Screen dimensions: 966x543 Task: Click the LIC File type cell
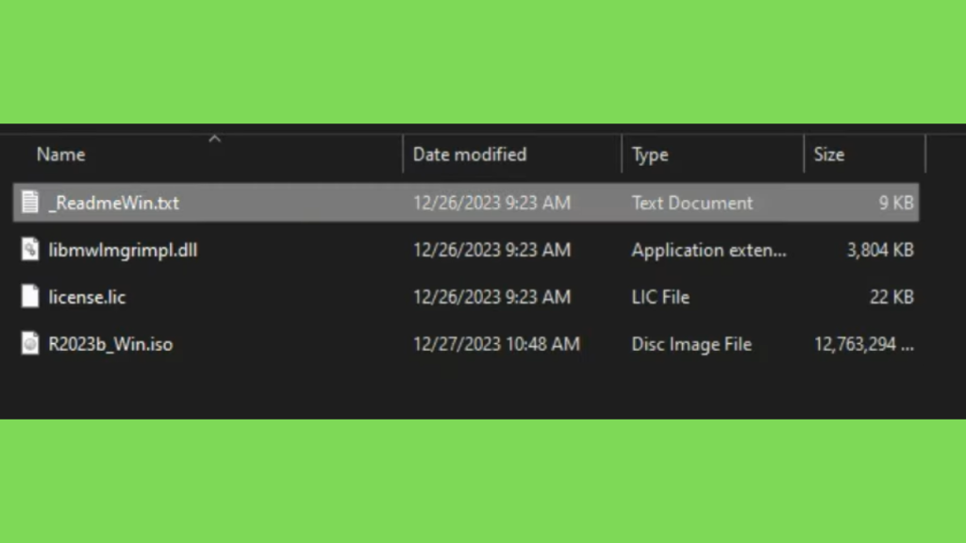(x=660, y=297)
